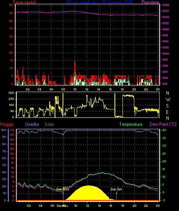Click the 28 value on rain axis
This screenshot has width=179, height=211.
click(12, 135)
